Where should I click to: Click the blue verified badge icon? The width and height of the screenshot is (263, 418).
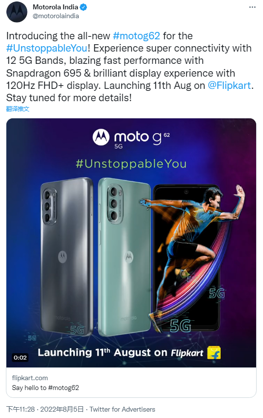tap(84, 7)
